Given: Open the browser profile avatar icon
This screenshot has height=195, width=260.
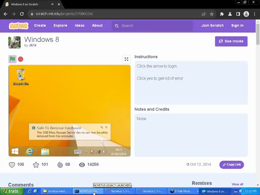Looking at the screenshot, I should [246, 14].
